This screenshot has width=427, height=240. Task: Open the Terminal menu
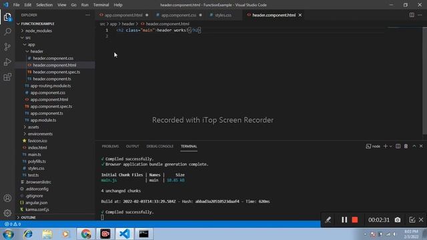click(101, 5)
